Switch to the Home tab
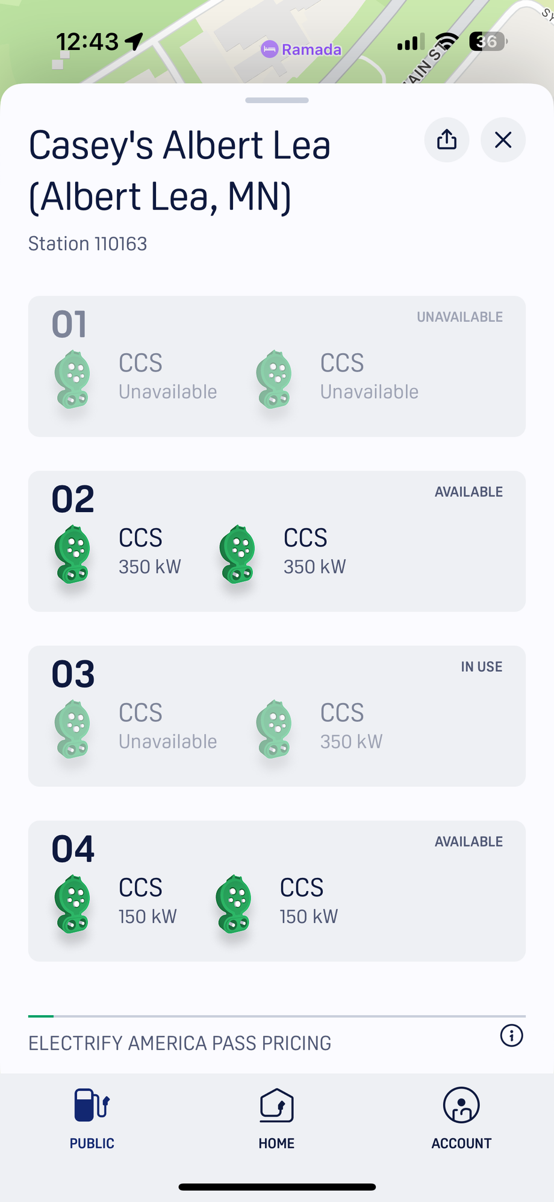This screenshot has width=554, height=1202. (x=276, y=1118)
